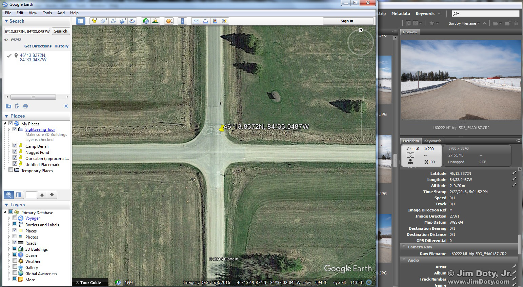
Task: Open the Tools menu
Action: coord(47,13)
